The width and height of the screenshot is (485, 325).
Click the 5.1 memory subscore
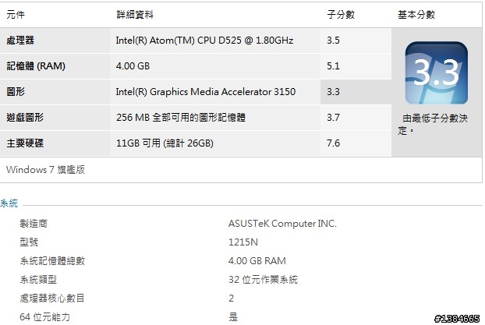point(333,66)
